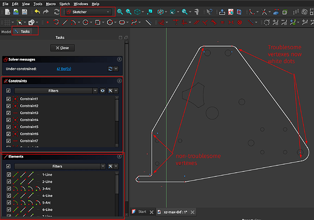The image size is (314, 220).
Task: Select the Create polygon tool
Action: (x=110, y=22)
